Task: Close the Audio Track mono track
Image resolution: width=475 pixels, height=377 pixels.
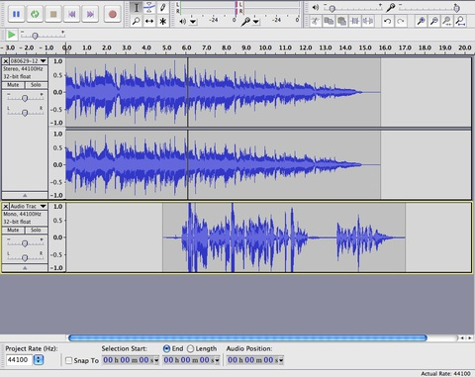Action: coord(6,206)
